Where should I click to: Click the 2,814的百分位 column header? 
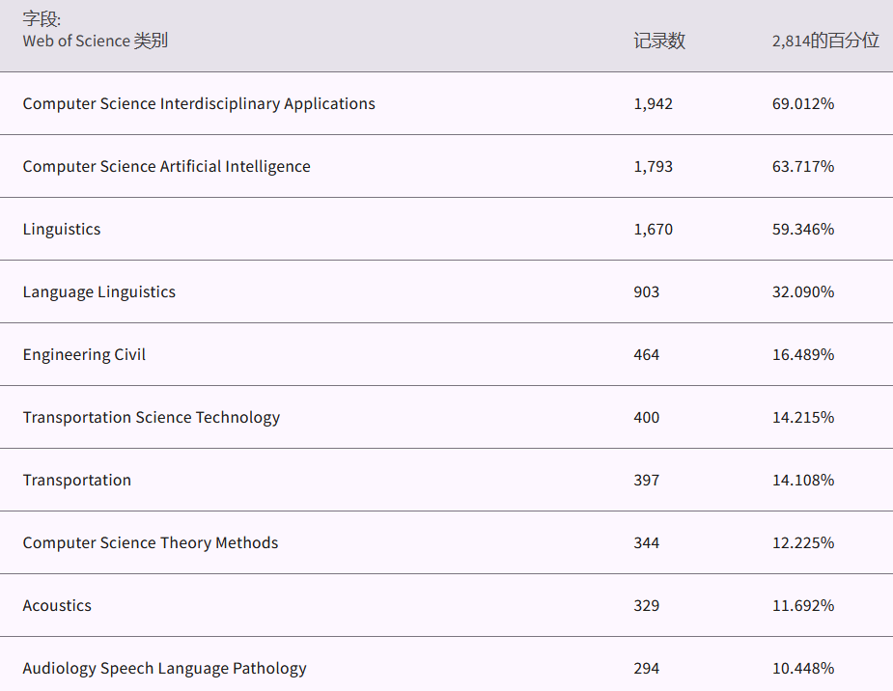pyautogui.click(x=825, y=41)
